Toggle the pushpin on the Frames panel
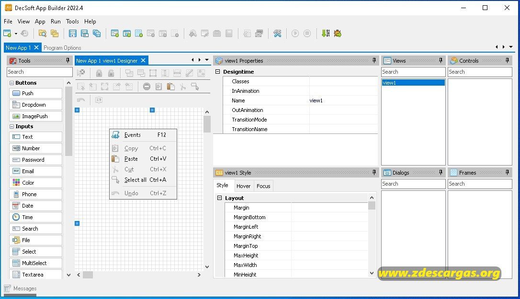Viewport: 520px width, 299px height. (x=508, y=172)
